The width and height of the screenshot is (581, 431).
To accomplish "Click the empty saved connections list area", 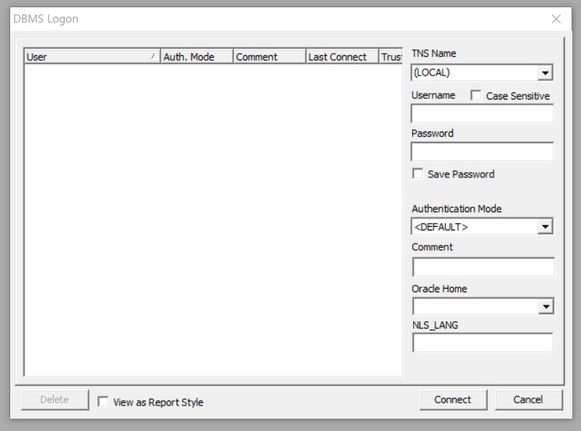I will (212, 218).
